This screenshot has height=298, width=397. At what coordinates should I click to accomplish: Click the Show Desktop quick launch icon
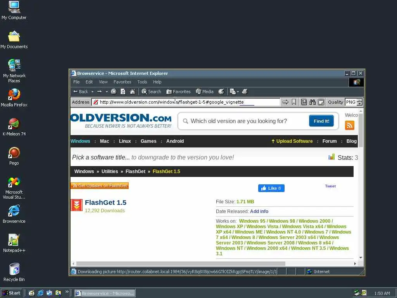click(x=31, y=293)
